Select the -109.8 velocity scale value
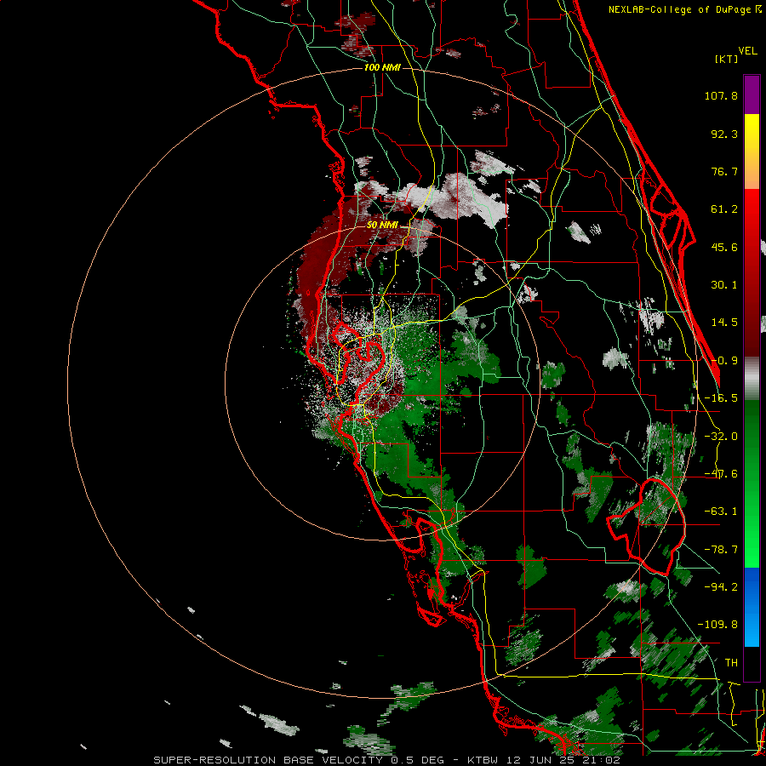 pyautogui.click(x=717, y=625)
